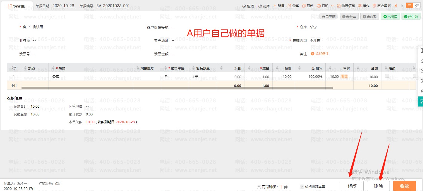The image size is (423, 191).
Task: Click the 本单欠款 10.00 amount
Action: [90, 122]
